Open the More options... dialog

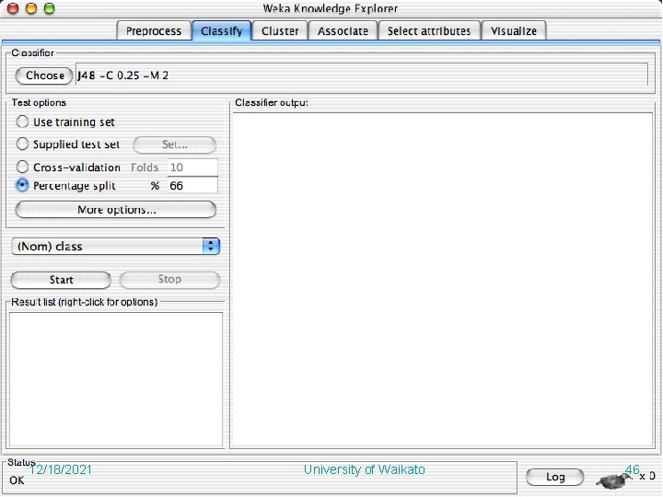[x=116, y=210]
